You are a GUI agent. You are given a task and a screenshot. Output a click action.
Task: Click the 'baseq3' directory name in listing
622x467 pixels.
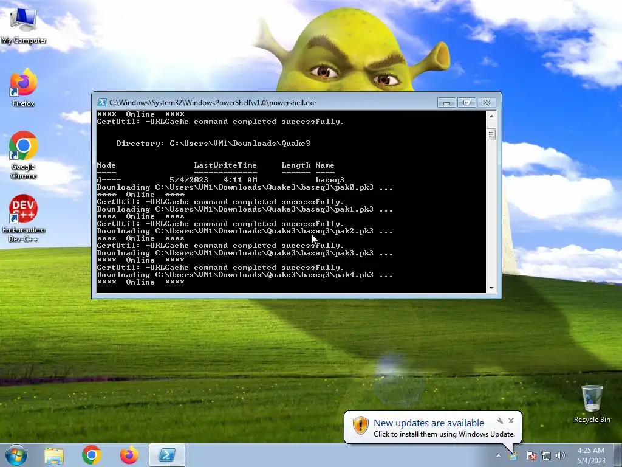point(330,180)
